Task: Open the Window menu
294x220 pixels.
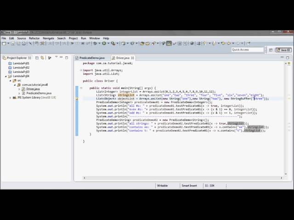Action: coord(95,38)
